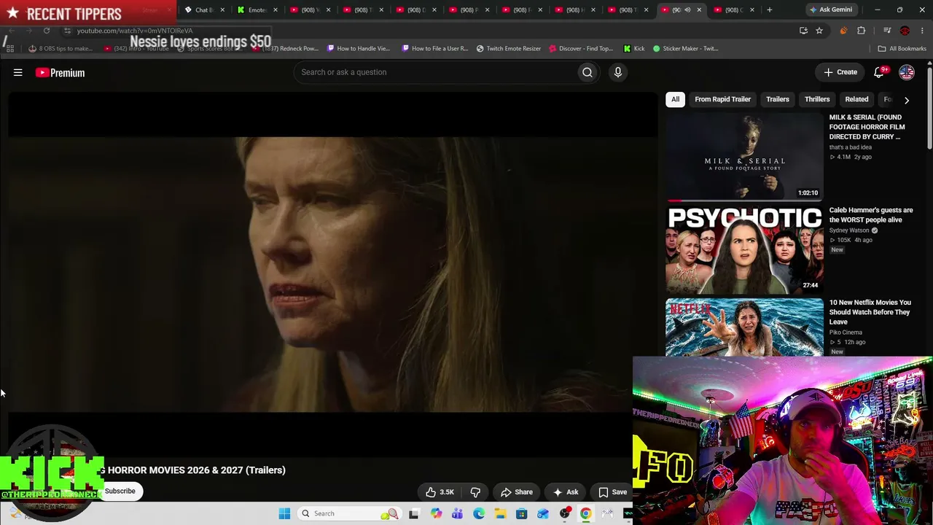
Task: Open the All Bookmarks folder
Action: [902, 49]
